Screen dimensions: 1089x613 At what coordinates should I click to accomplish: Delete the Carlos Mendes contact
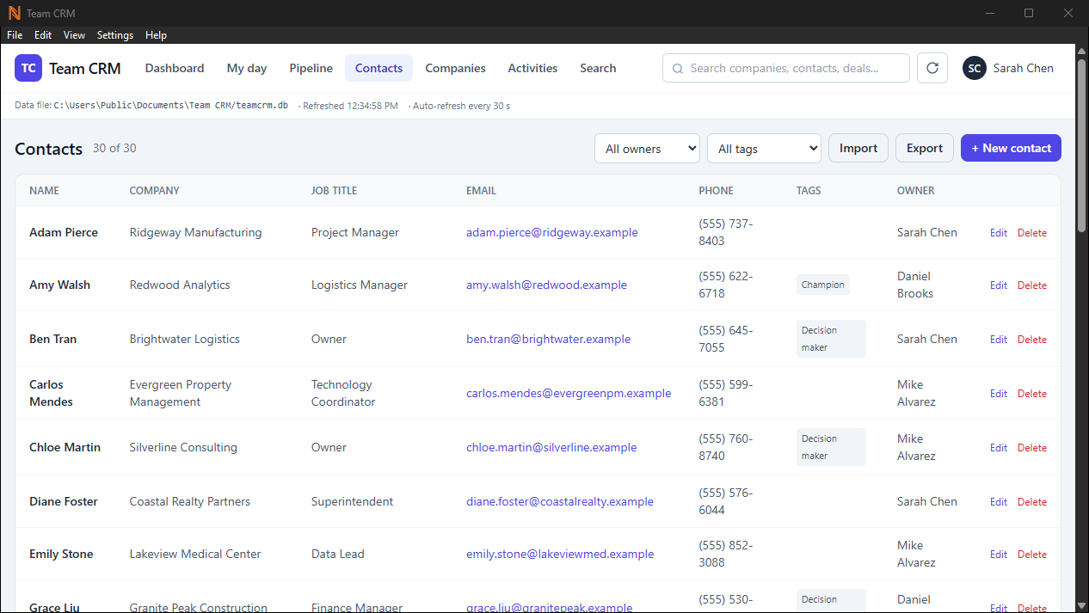pos(1032,394)
